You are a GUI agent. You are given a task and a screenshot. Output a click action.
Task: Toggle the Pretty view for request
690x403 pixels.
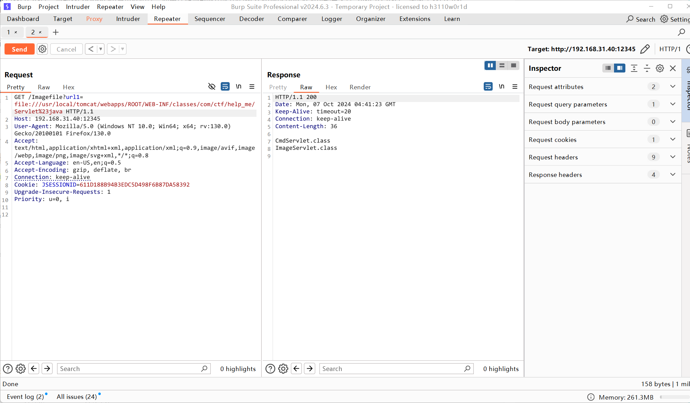[16, 87]
